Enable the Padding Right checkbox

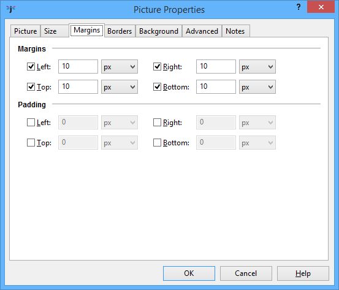[x=157, y=123]
